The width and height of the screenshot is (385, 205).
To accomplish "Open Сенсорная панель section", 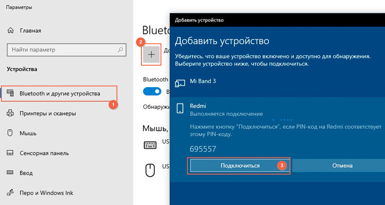I will tap(44, 153).
